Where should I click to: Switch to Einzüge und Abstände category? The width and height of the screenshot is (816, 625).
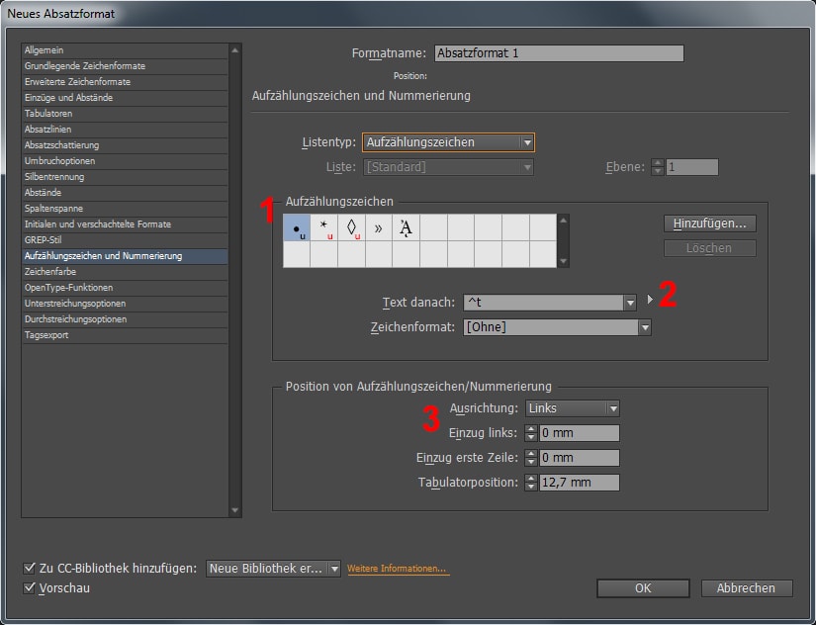coord(68,98)
